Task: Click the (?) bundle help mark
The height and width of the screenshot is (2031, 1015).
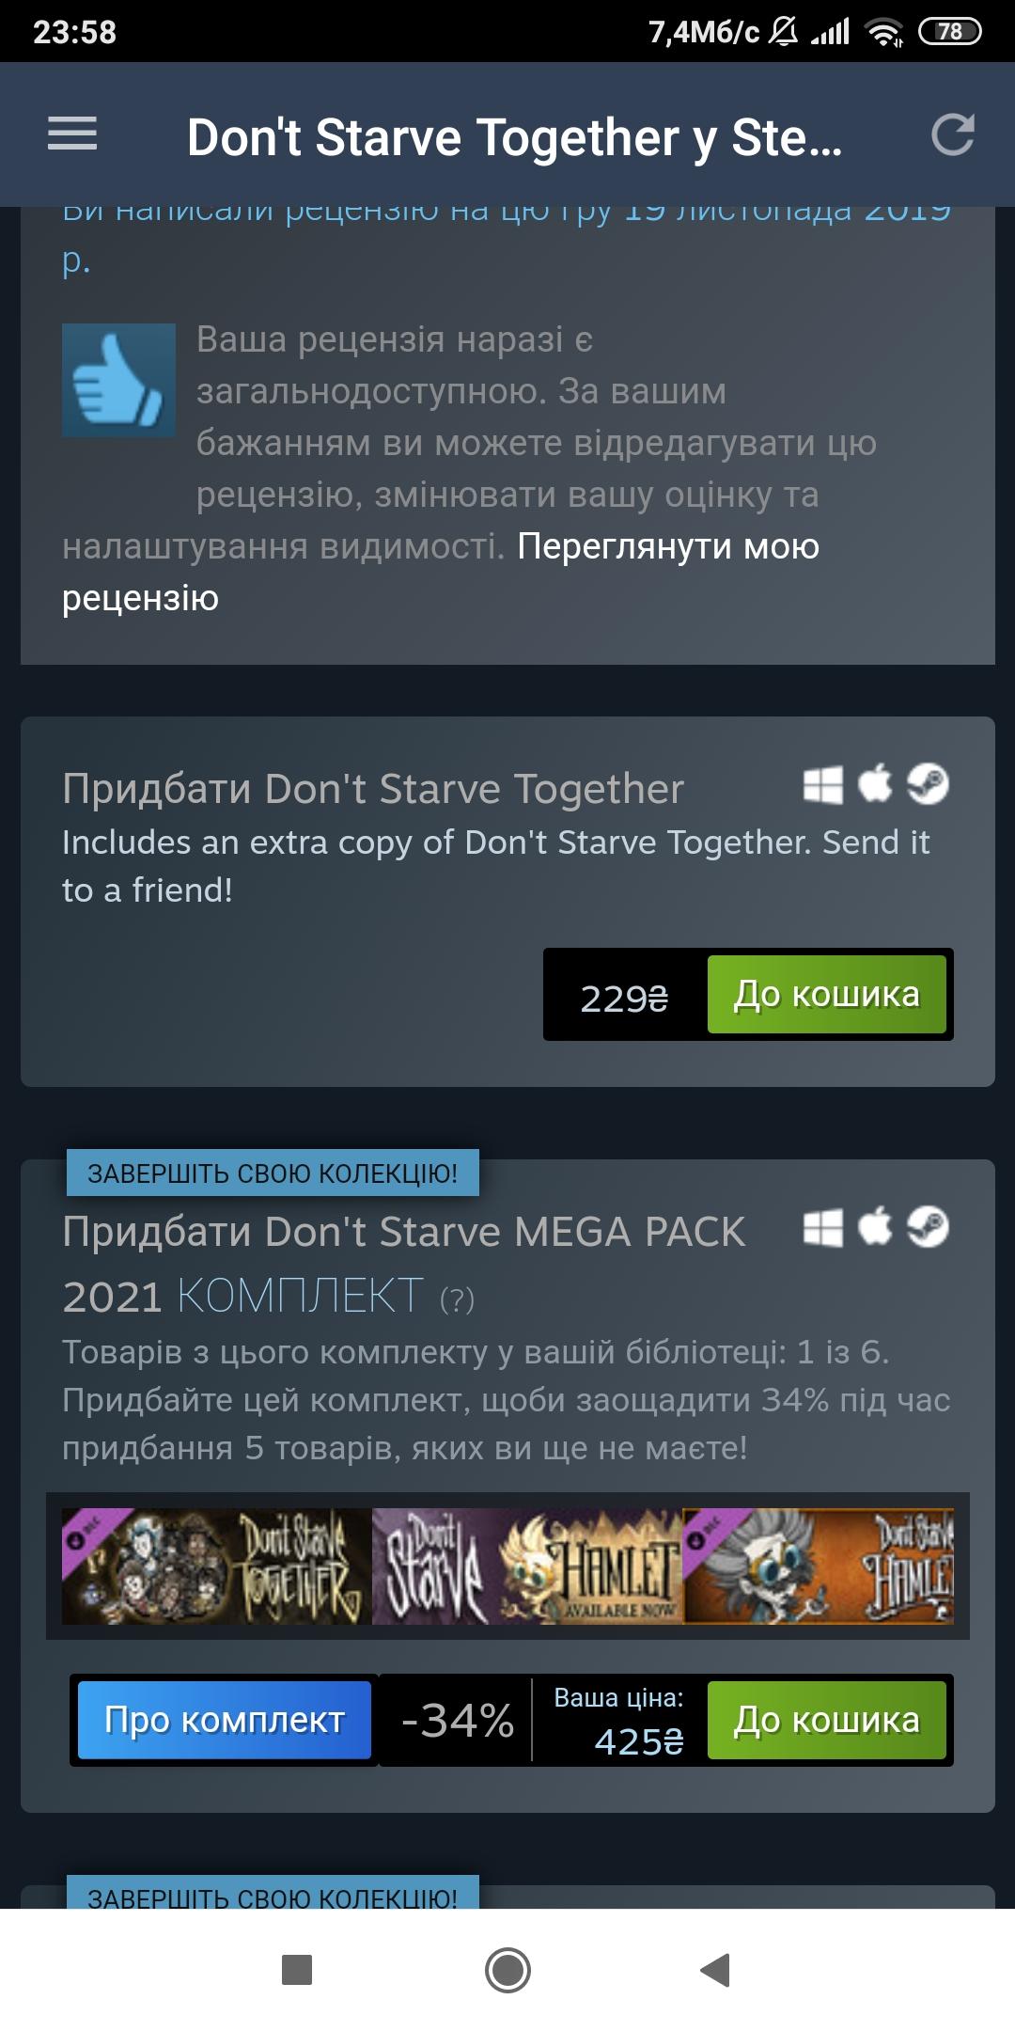Action: coord(458,1299)
